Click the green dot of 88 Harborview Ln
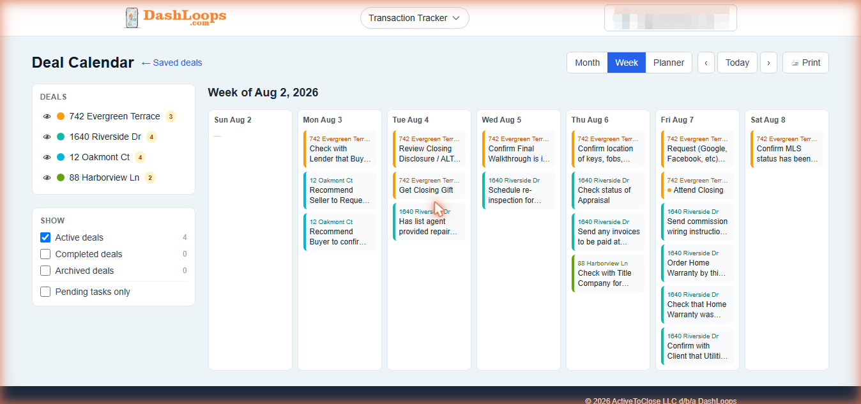 pos(61,177)
